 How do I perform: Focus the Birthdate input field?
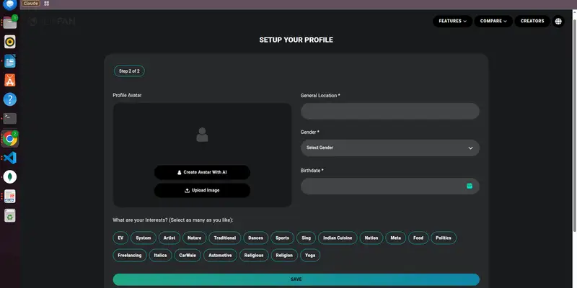(389, 186)
